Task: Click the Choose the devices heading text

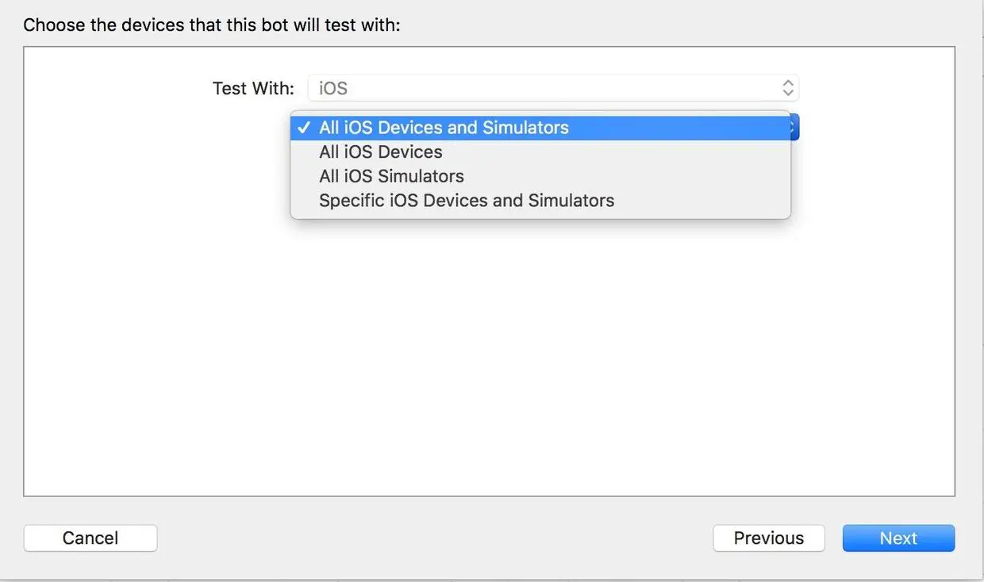Action: [x=212, y=25]
